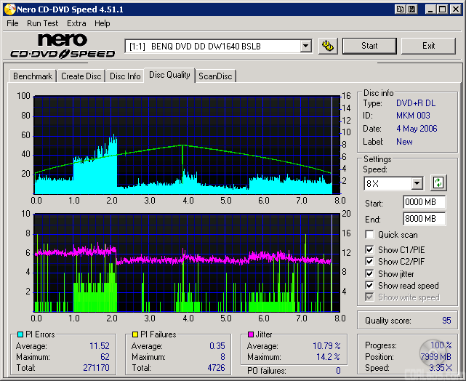Click the copy icon in the title bar

pos(401,9)
